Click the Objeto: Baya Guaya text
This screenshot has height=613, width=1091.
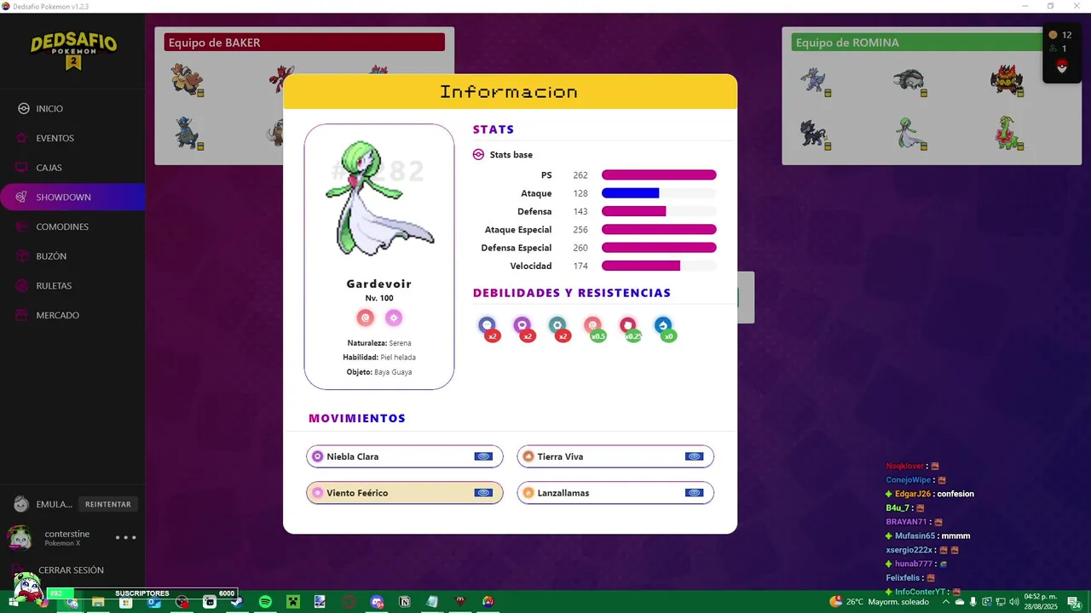379,372
